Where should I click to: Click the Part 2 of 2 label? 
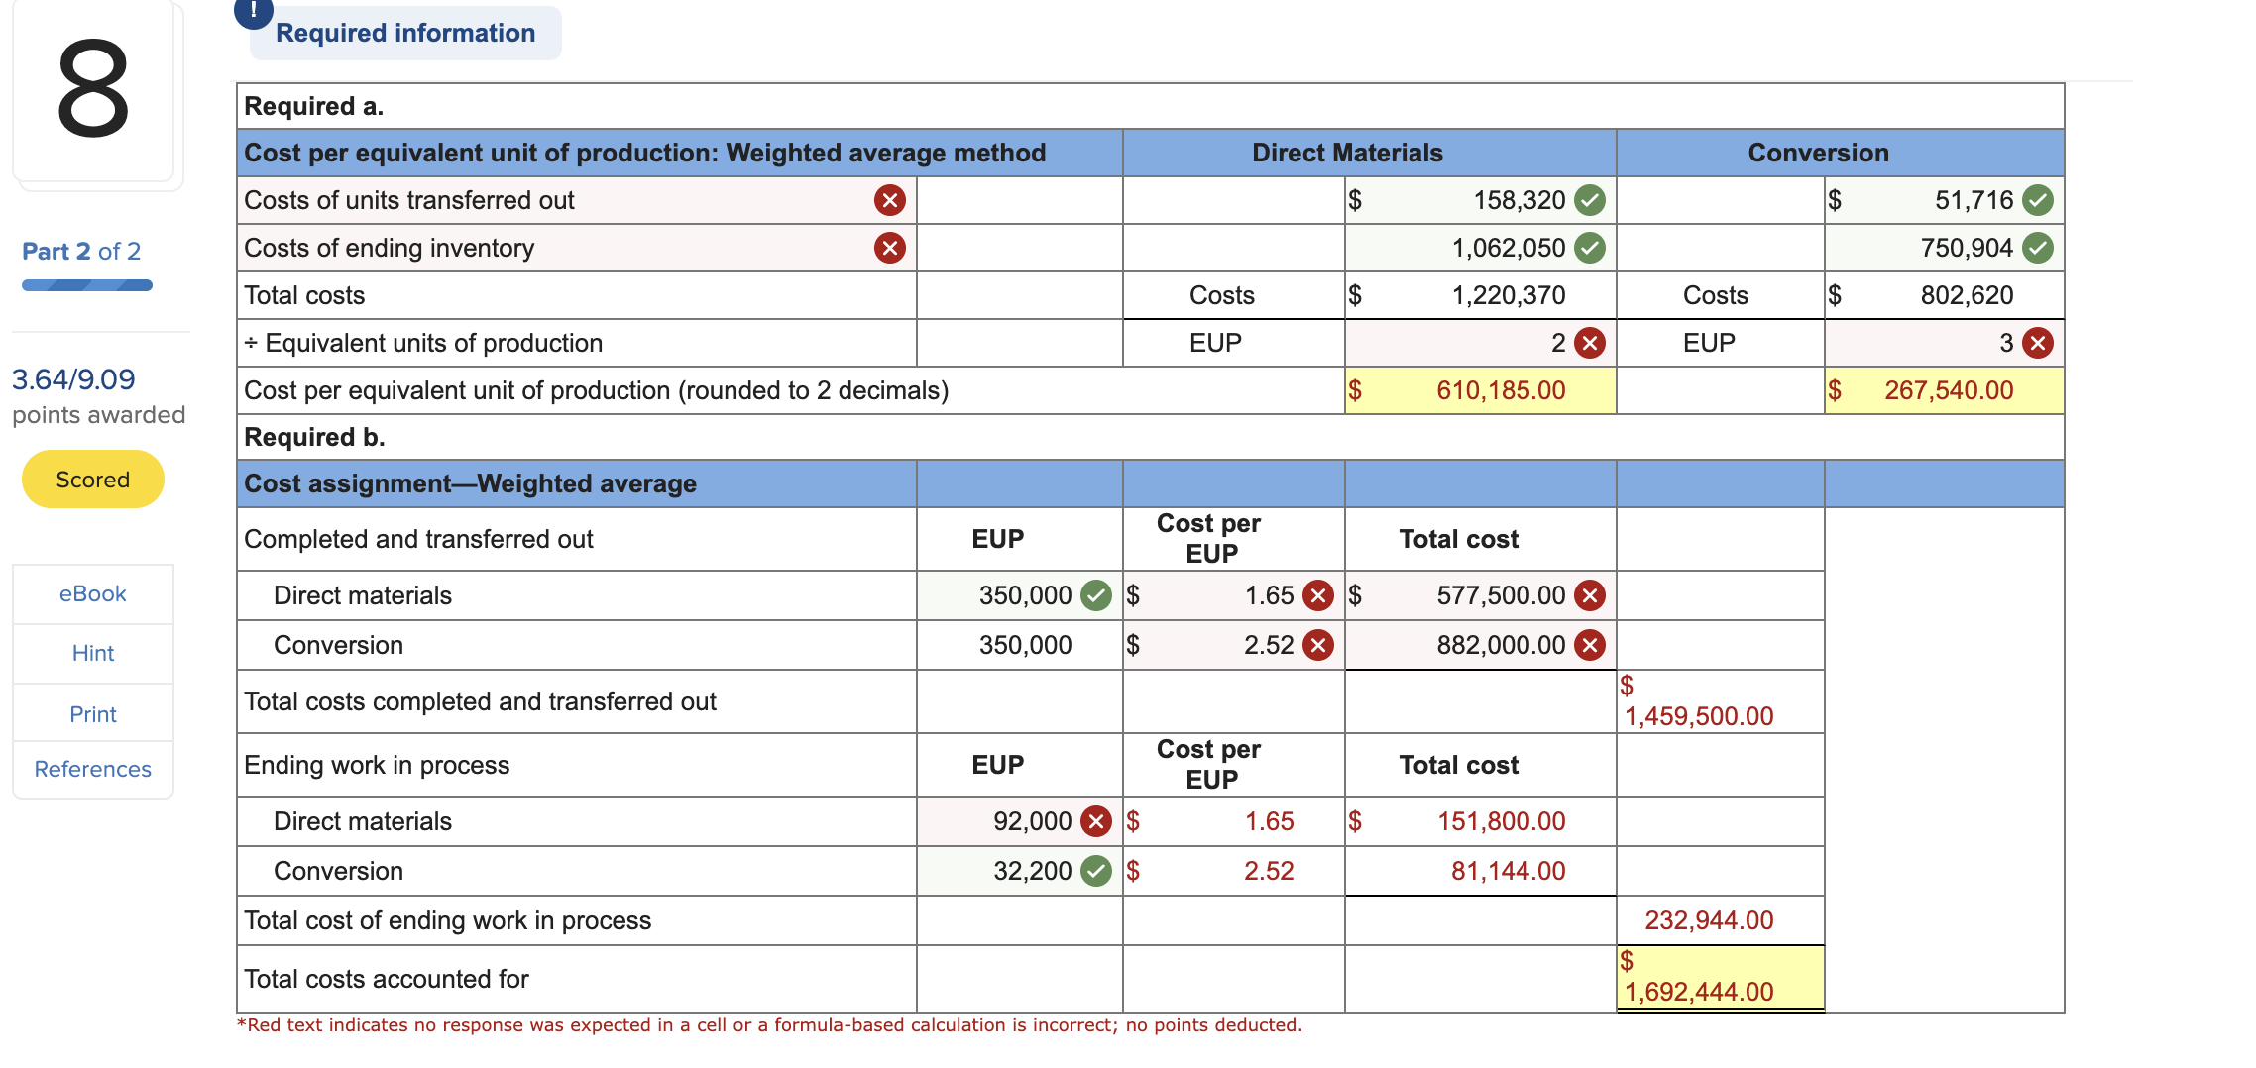(x=81, y=252)
